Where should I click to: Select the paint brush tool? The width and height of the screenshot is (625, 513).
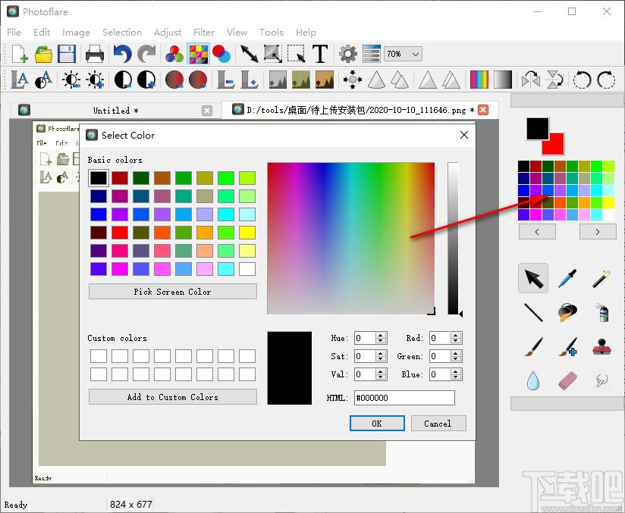pyautogui.click(x=533, y=346)
